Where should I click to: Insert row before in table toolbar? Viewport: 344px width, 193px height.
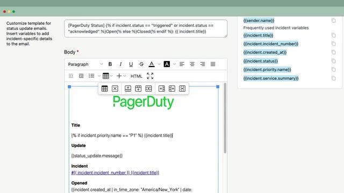tap(128, 88)
